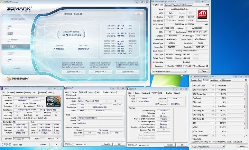Open HELP in the 3DMark Submit Results panel
The image size is (249, 150).
138,14
